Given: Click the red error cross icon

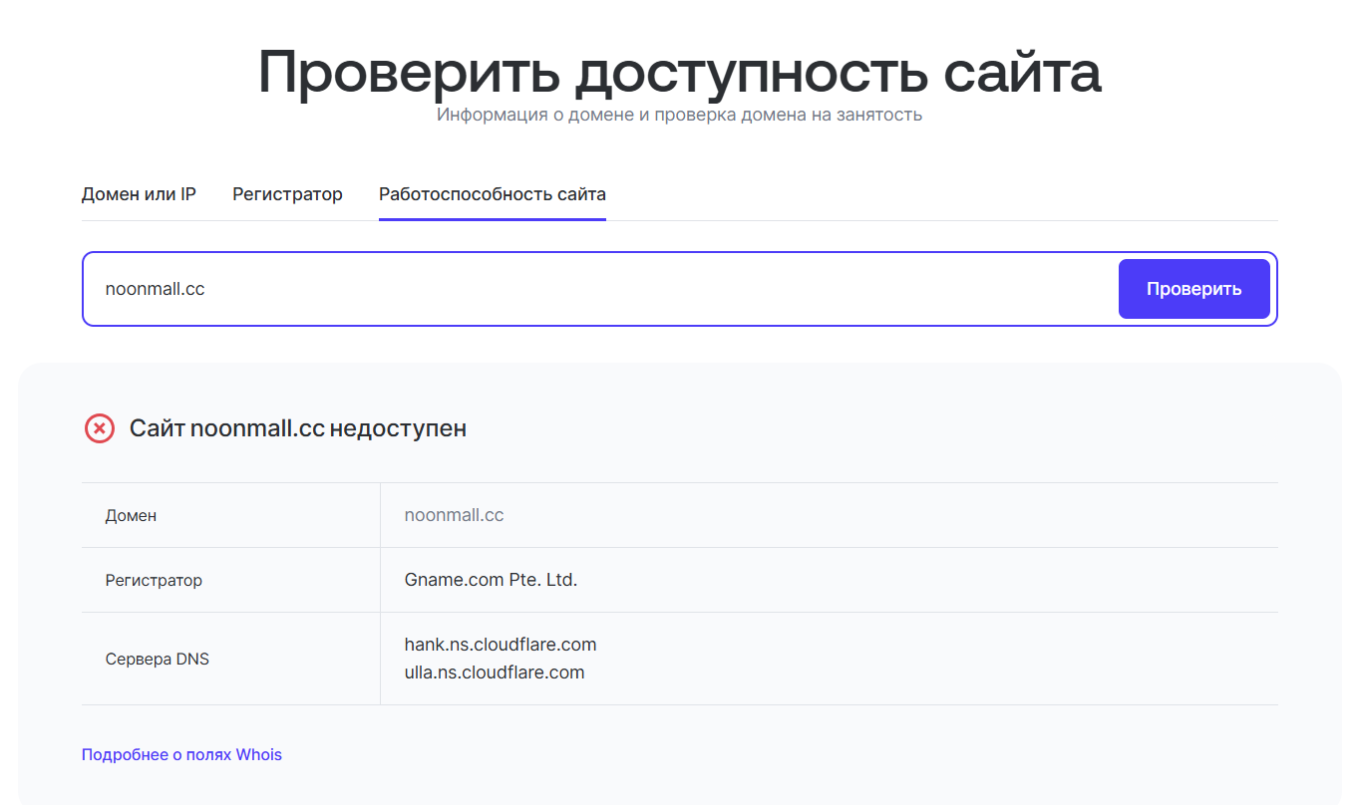Looking at the screenshot, I should point(100,429).
